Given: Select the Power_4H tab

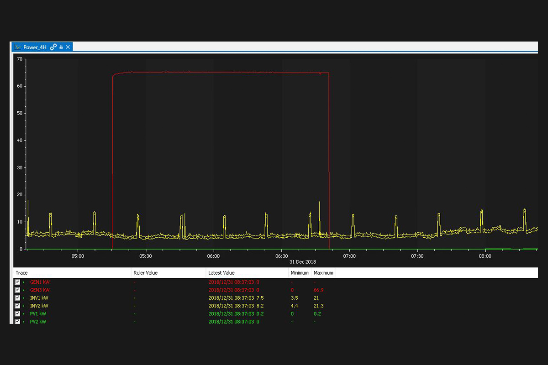Looking at the screenshot, I should pyautogui.click(x=35, y=47).
